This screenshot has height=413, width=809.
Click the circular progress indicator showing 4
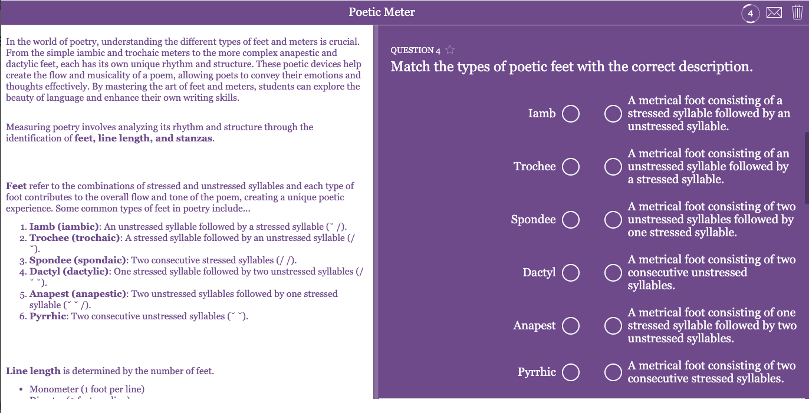(749, 13)
